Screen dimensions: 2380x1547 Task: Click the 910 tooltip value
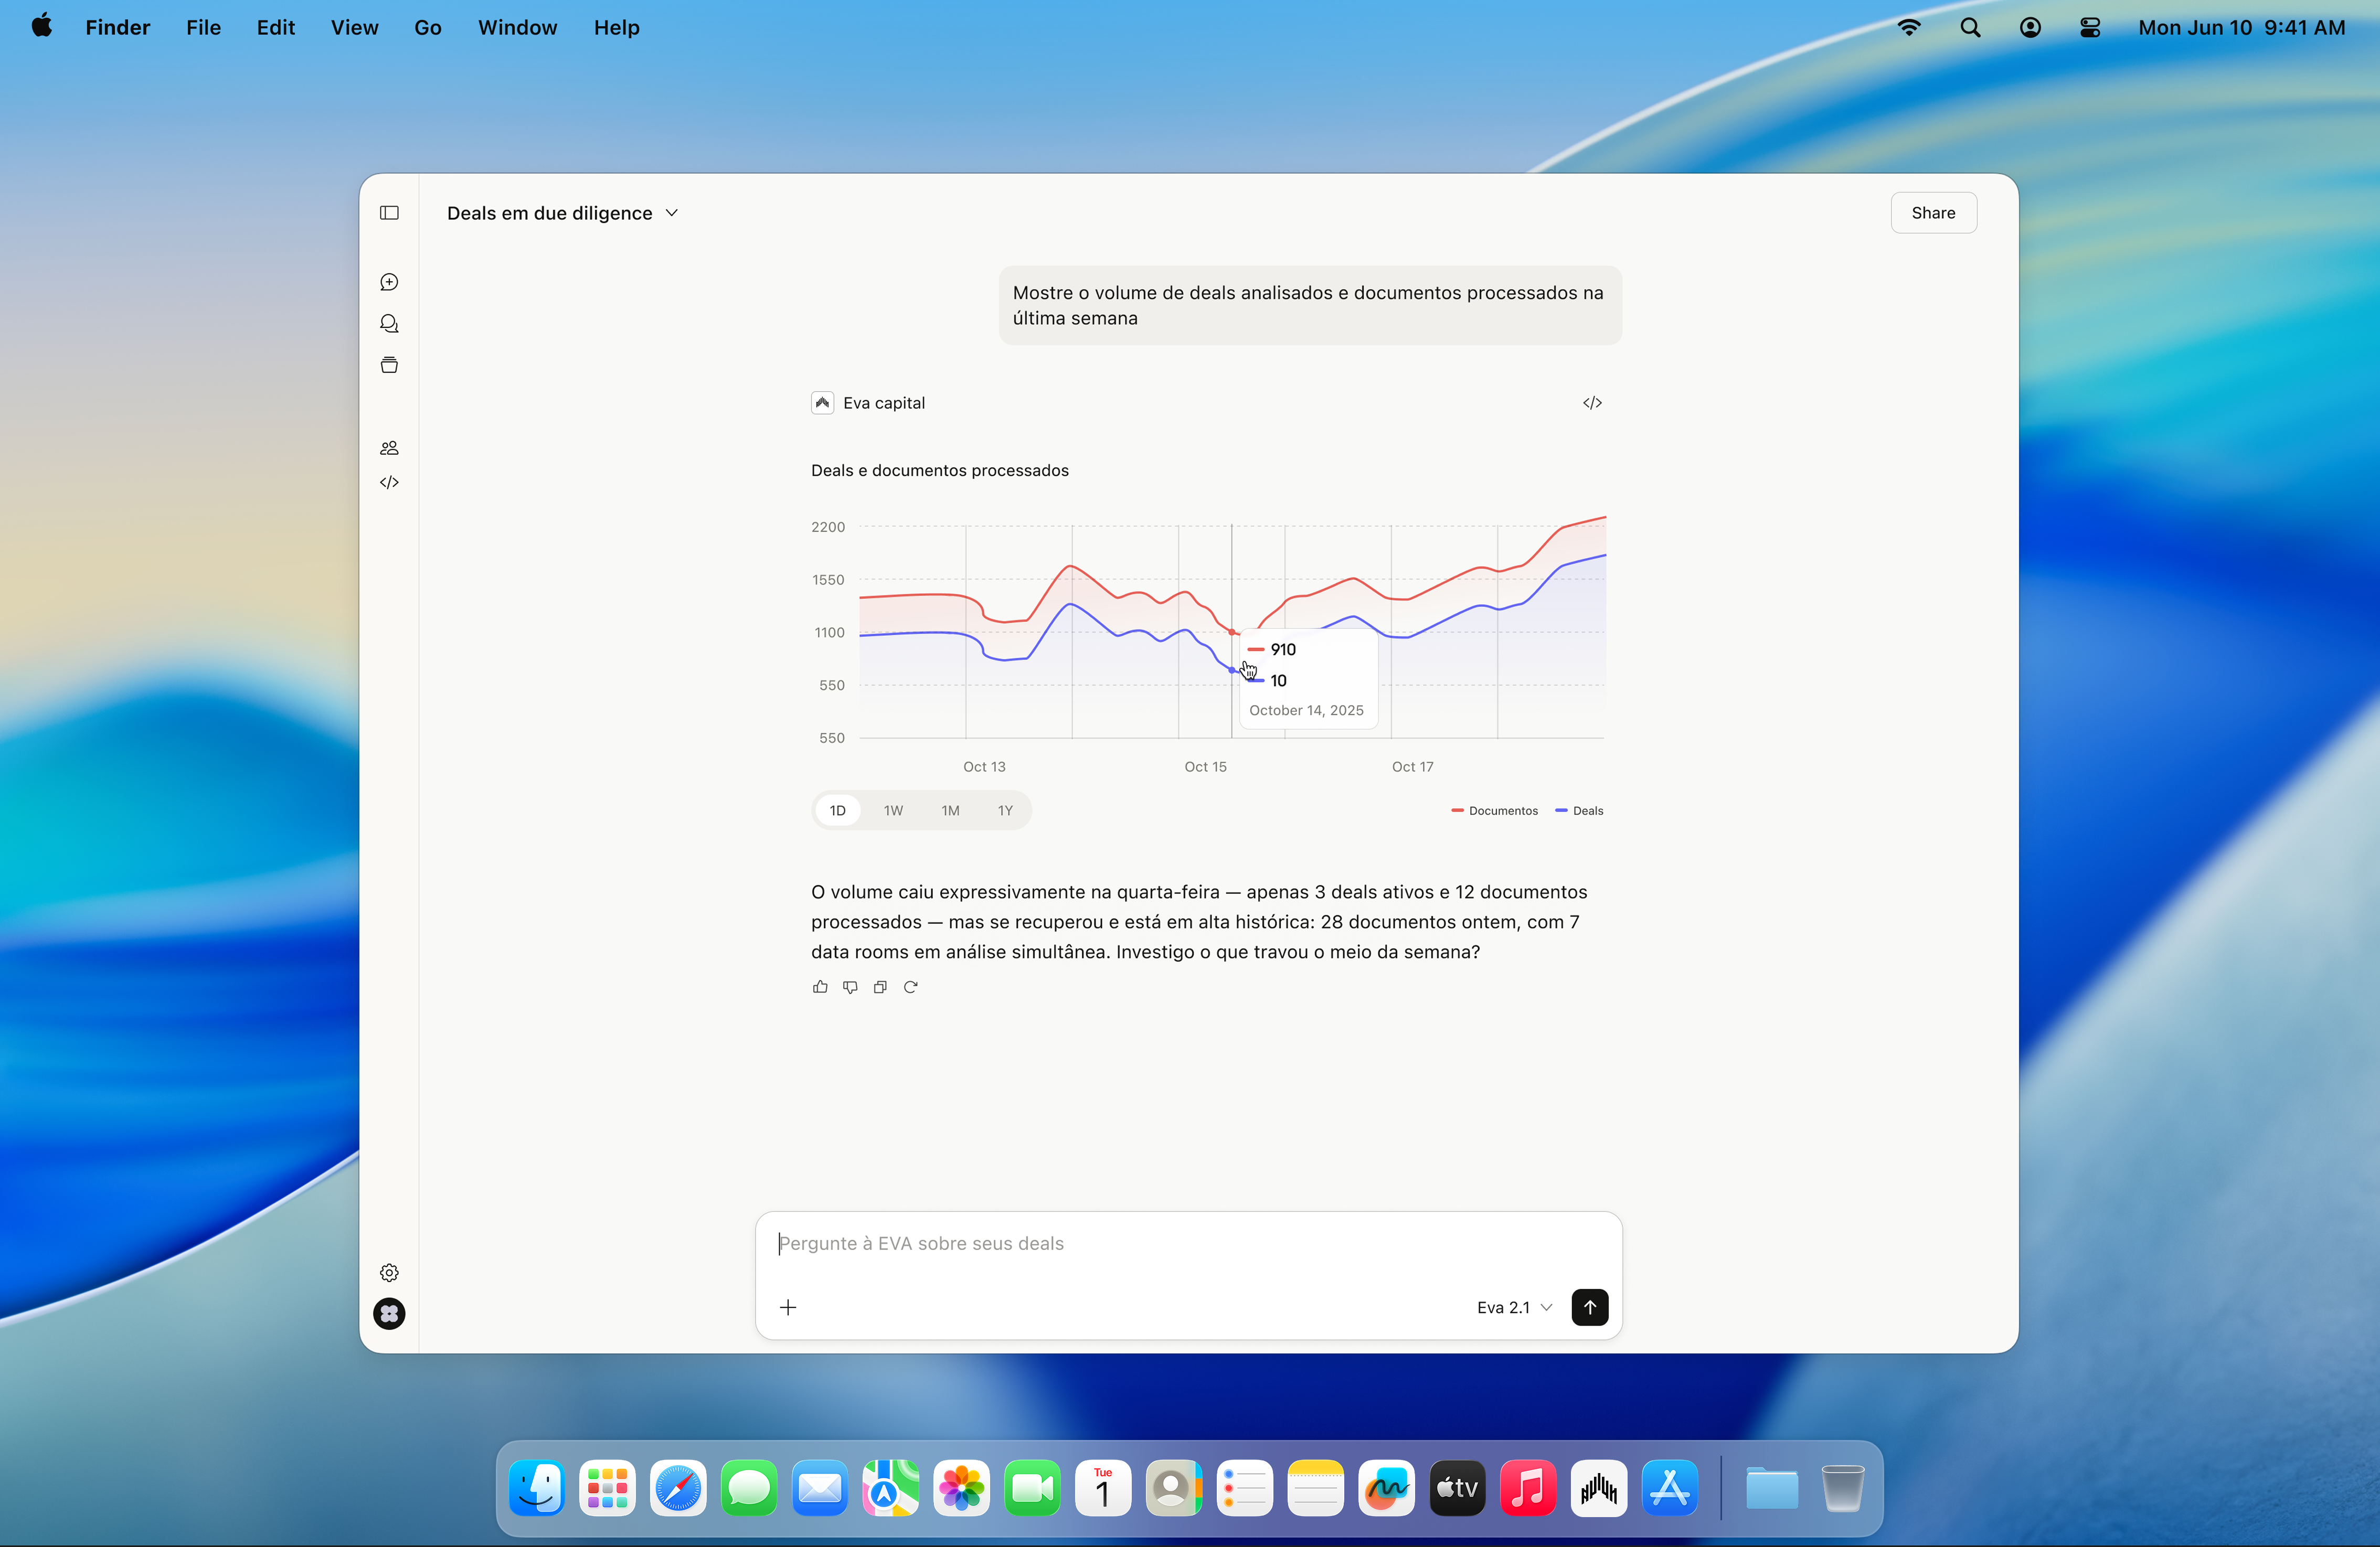[x=1282, y=650]
